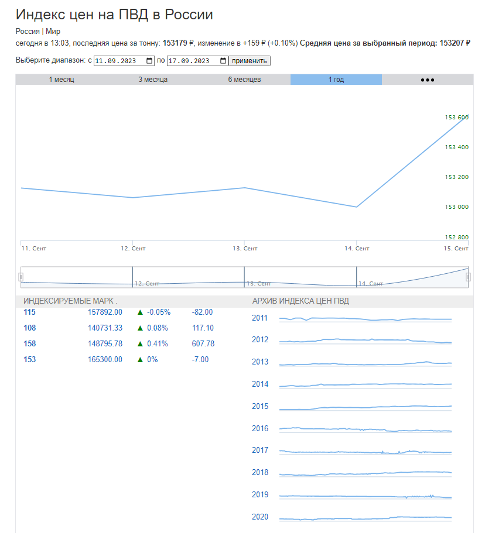Open the 2020 archive year
Screen dimensions: 485x533
tap(260, 517)
